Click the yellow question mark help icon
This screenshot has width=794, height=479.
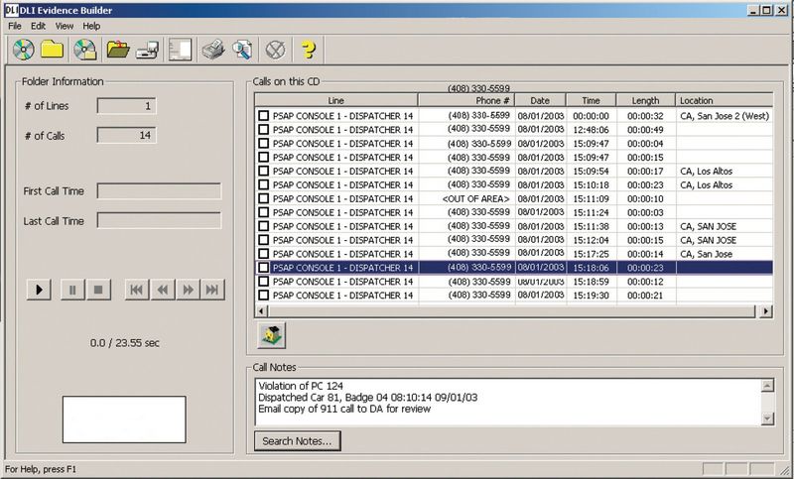[308, 48]
